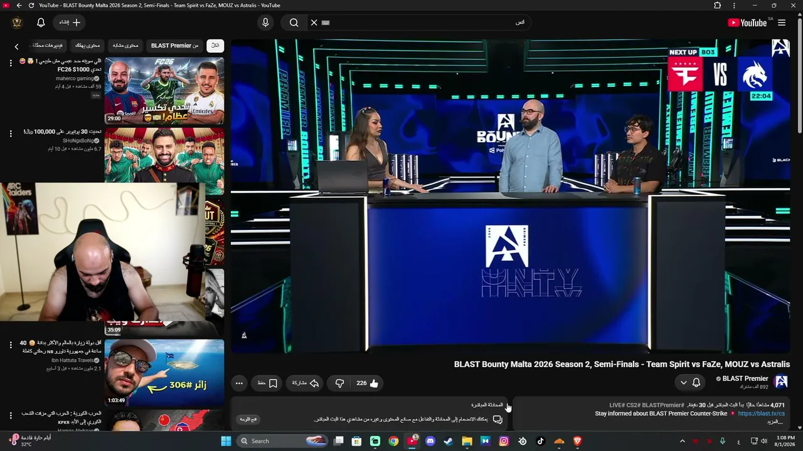Open Google Chrome from the taskbar

[393, 441]
